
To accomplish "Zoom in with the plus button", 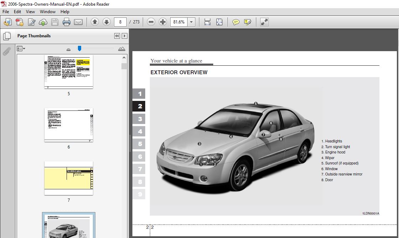I will pos(163,22).
